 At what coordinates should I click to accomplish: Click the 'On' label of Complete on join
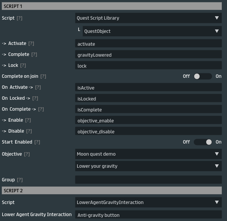218,76
